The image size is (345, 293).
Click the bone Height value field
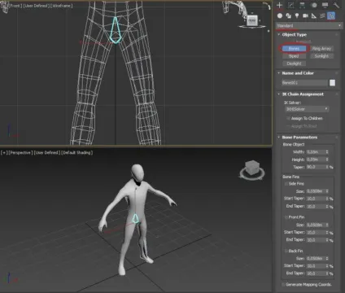point(316,160)
